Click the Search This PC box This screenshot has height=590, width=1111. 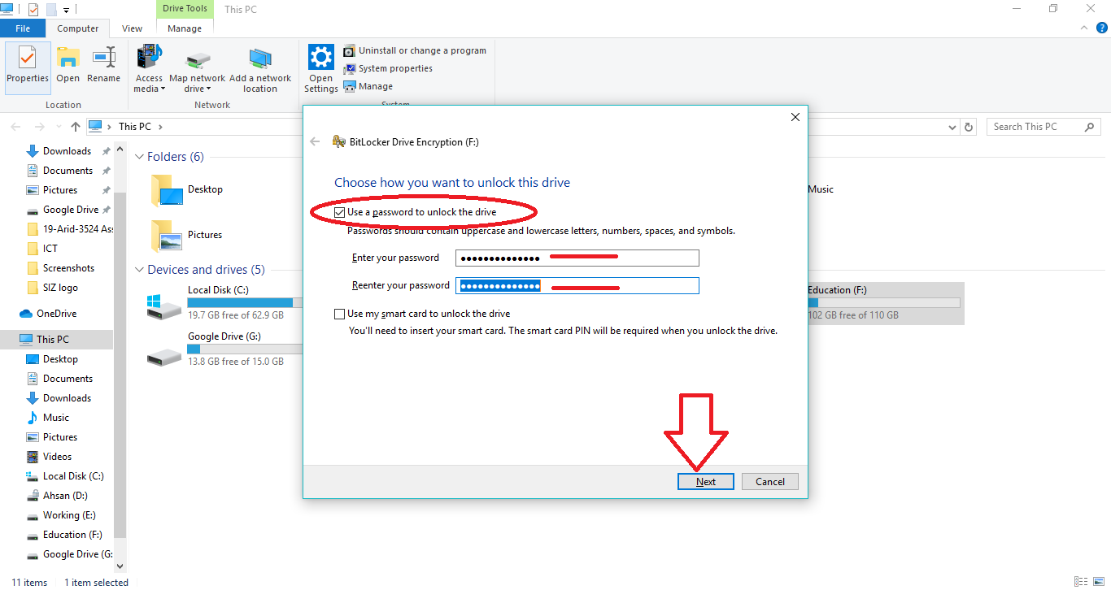1043,127
